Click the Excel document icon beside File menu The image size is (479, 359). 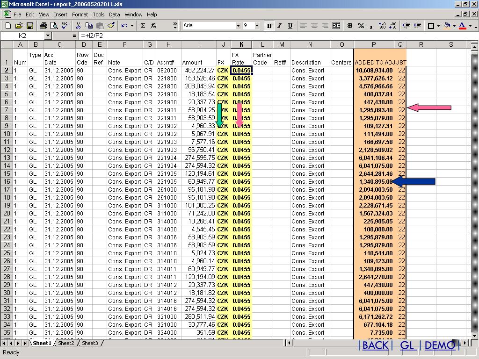(7, 14)
